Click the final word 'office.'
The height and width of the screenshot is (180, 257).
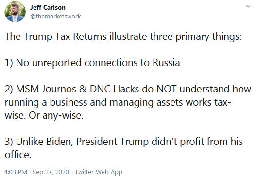coord(18,155)
